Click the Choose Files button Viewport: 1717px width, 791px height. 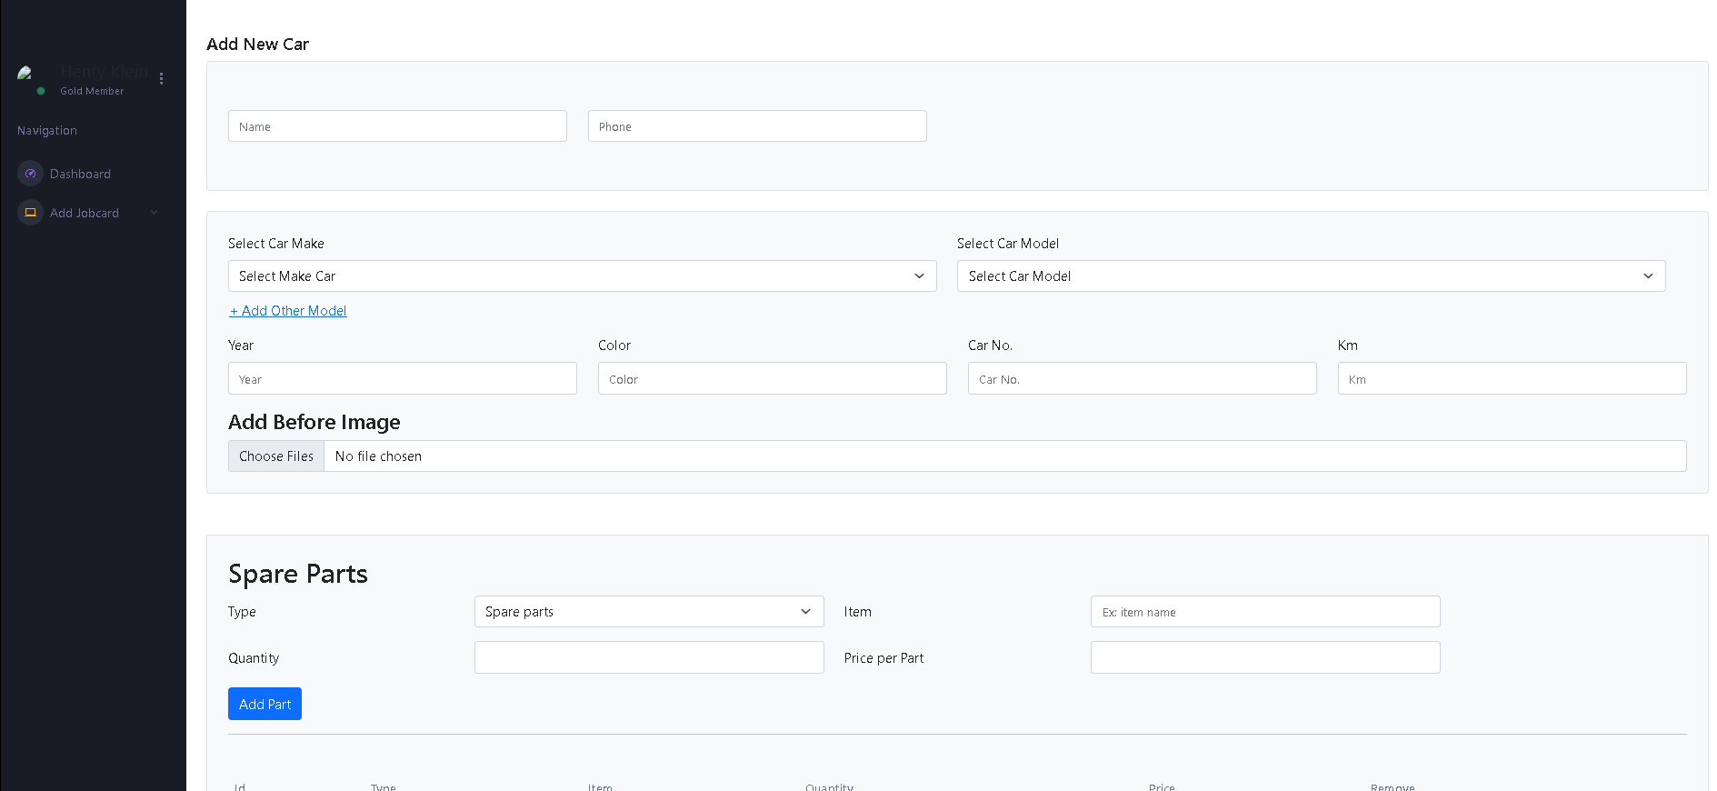coord(276,456)
